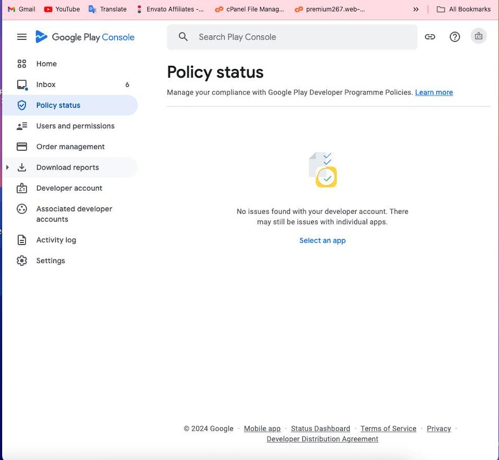Click the cPanel File Manager bookmark icon
499x460 pixels.
[x=219, y=10]
